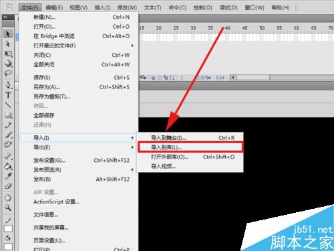Toggle Onion Skin Outlines in timeline
The width and height of the screenshot is (334, 251).
click(160, 78)
